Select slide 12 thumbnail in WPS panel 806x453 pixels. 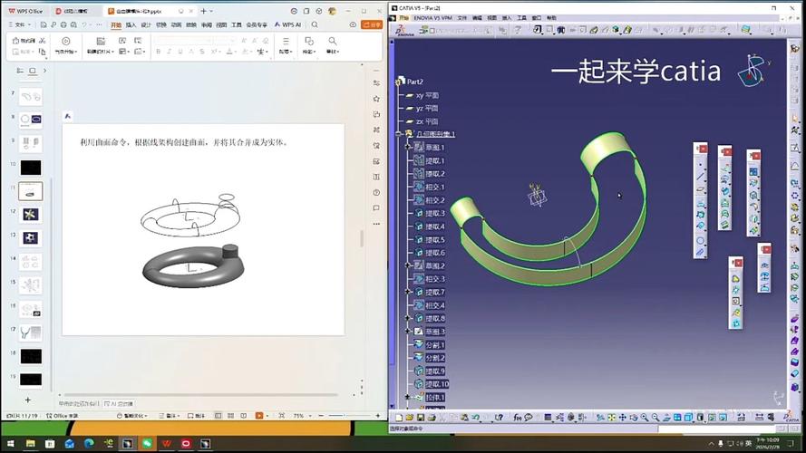[x=30, y=215]
